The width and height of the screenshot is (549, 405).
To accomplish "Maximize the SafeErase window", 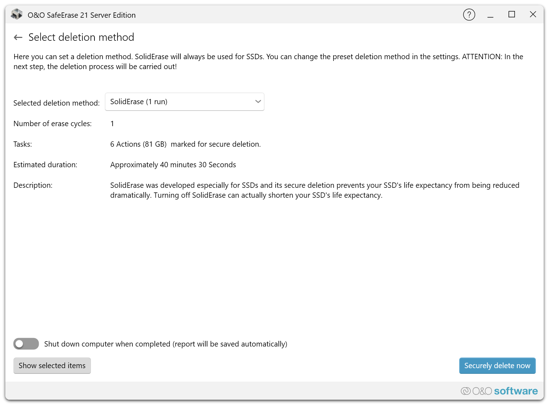I will coord(512,15).
